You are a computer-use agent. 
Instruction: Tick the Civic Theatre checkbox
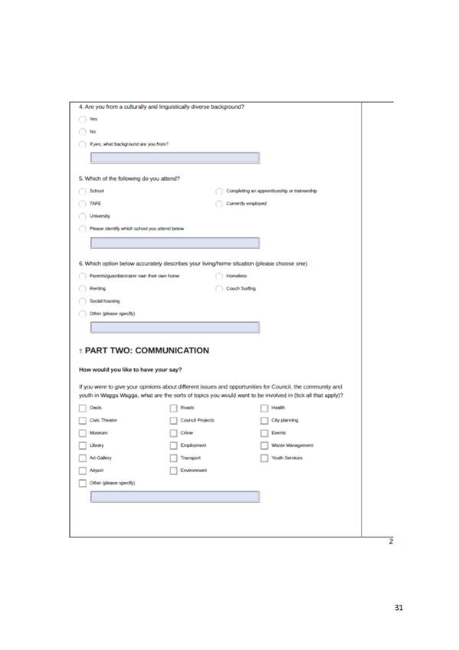click(x=83, y=420)
